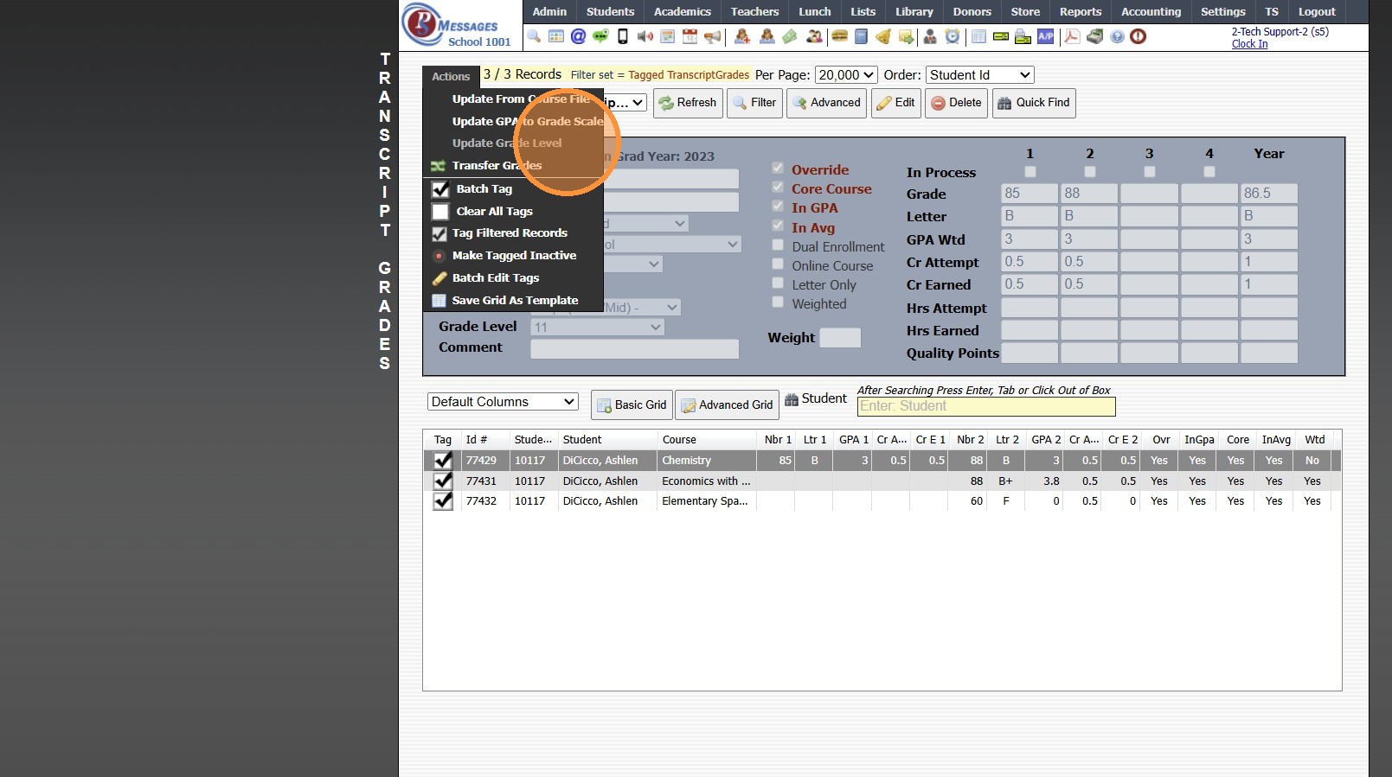This screenshot has height=777, width=1392.
Task: Open the Default Columns dropdown
Action: tap(502, 402)
